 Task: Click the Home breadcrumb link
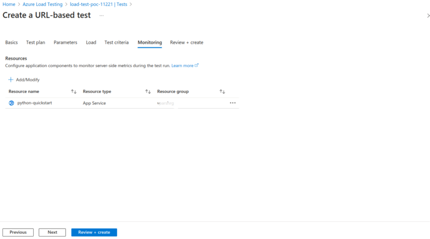coord(9,4)
